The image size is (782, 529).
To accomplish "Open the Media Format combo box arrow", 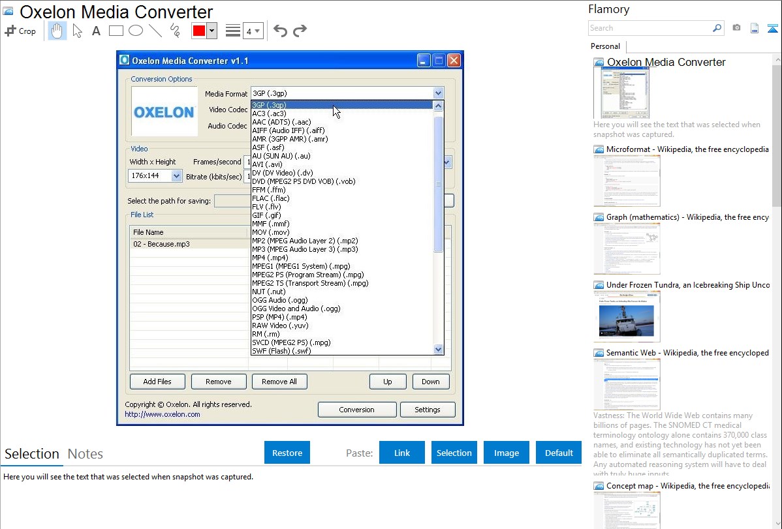I will point(438,93).
